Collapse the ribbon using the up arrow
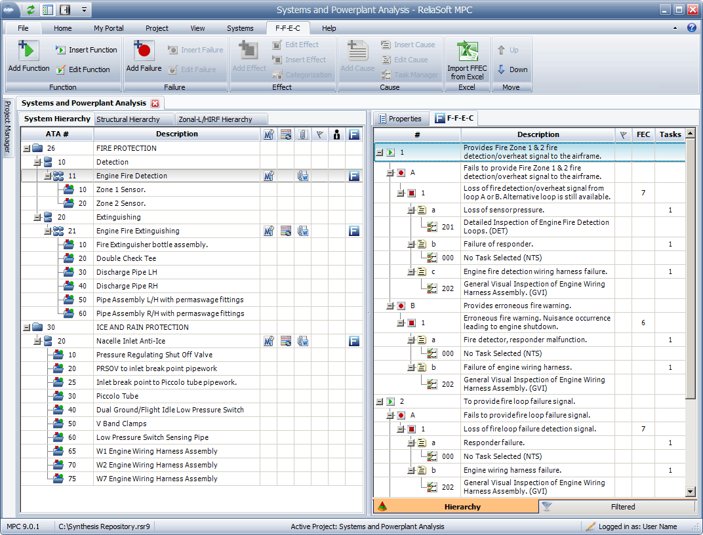703x535 pixels. (x=675, y=28)
